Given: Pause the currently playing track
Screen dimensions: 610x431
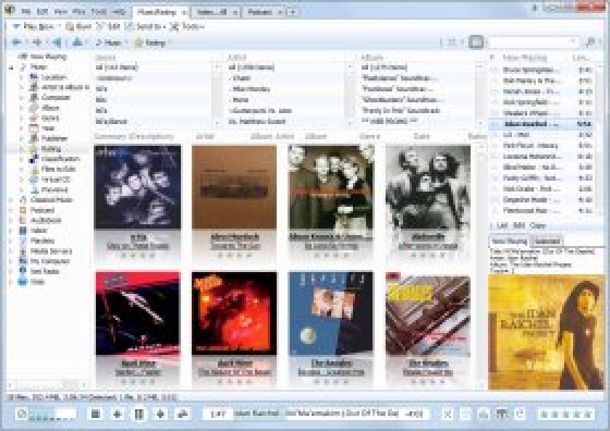Looking at the screenshot, I should pyautogui.click(x=139, y=414).
